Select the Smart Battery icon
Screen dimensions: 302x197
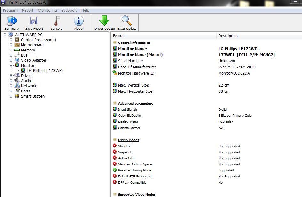[x=17, y=96]
